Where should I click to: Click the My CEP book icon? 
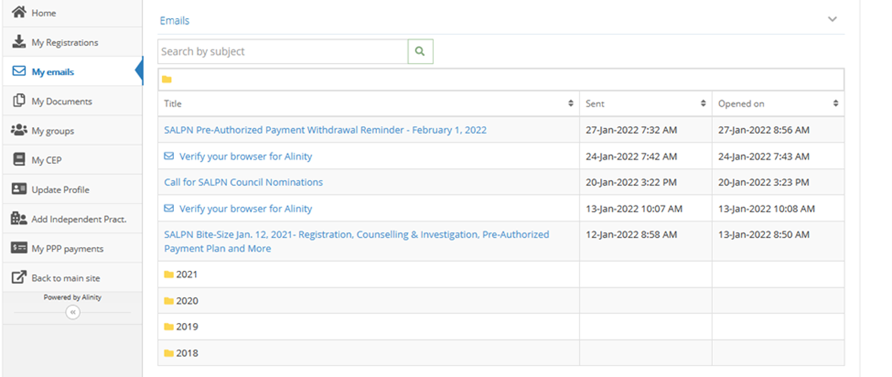pos(19,160)
